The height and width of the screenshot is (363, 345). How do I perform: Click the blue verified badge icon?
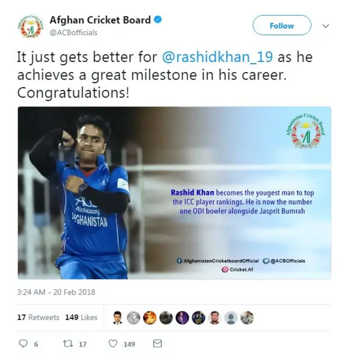[158, 20]
